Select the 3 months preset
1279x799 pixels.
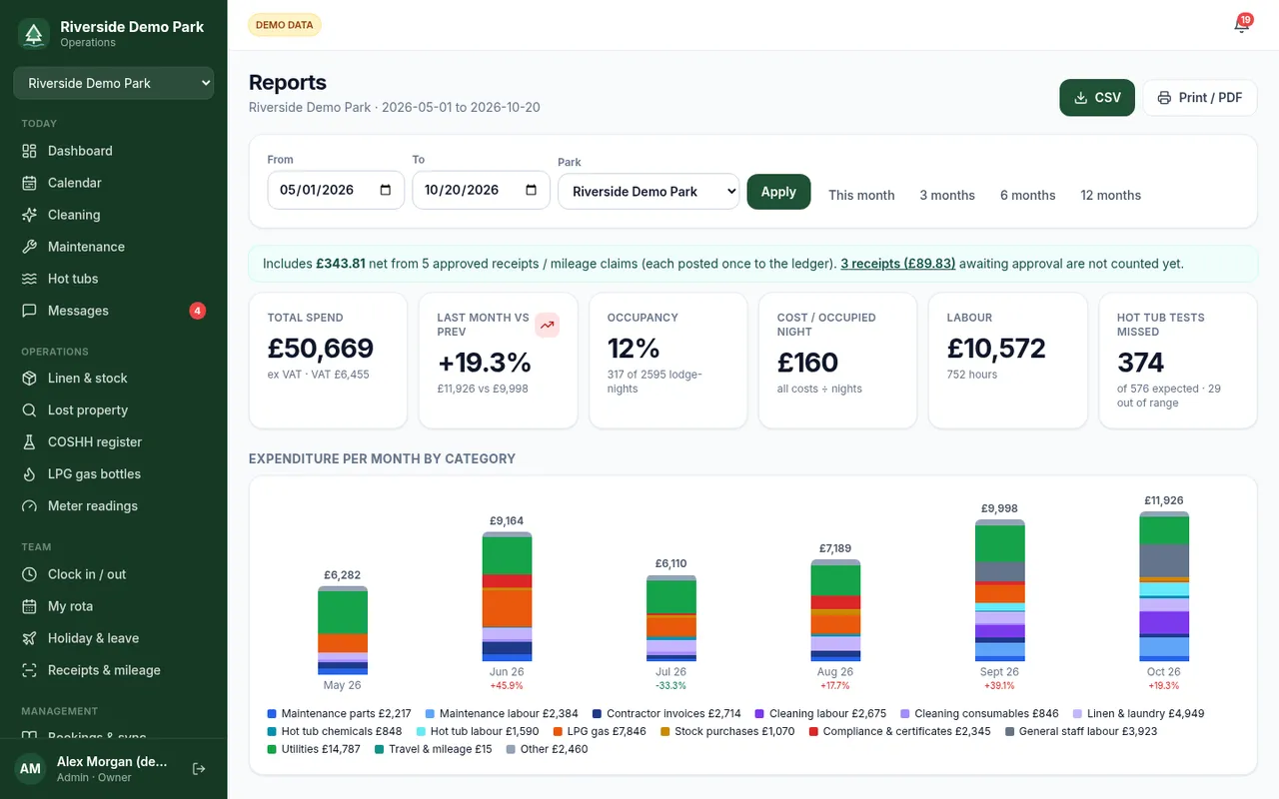(947, 195)
